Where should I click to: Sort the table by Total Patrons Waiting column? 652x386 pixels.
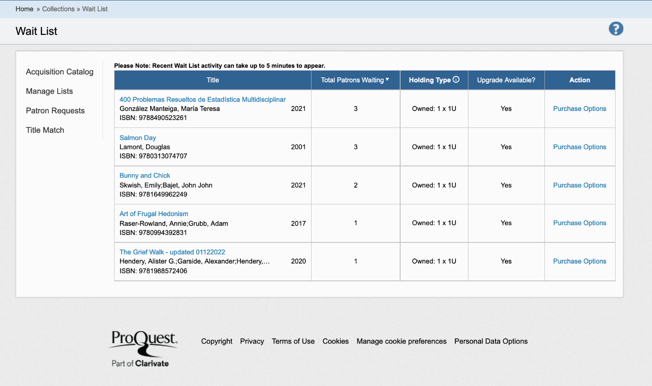pos(351,80)
